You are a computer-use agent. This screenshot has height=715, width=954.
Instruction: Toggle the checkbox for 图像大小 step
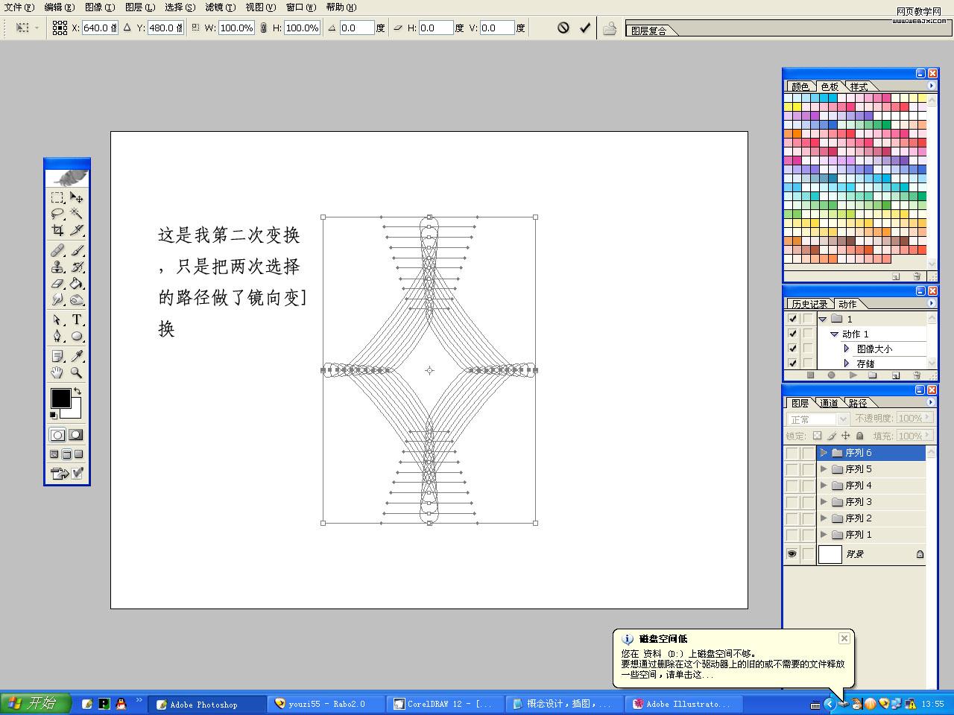click(x=793, y=349)
